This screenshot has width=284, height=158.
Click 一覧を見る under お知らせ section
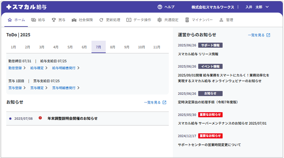[152, 102]
